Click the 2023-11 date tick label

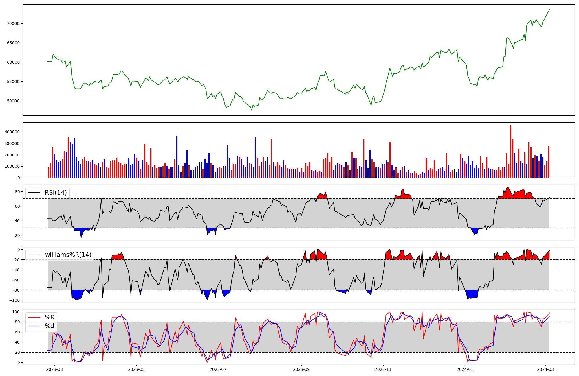[383, 369]
